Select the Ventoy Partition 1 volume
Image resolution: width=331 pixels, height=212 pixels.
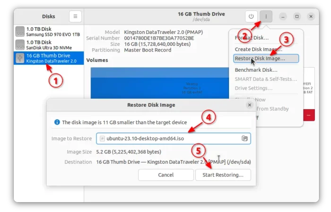coord(160,83)
